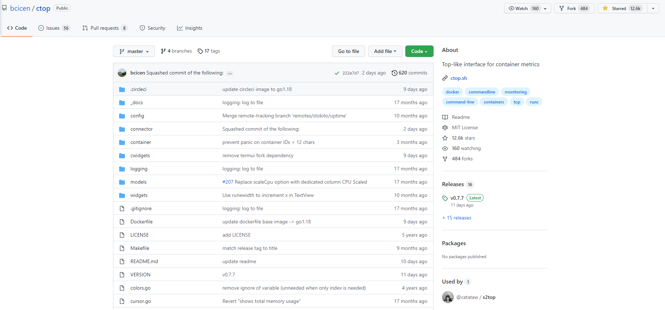Open the 'update readme' commit message
This screenshot has width=665, height=310.
(239, 262)
